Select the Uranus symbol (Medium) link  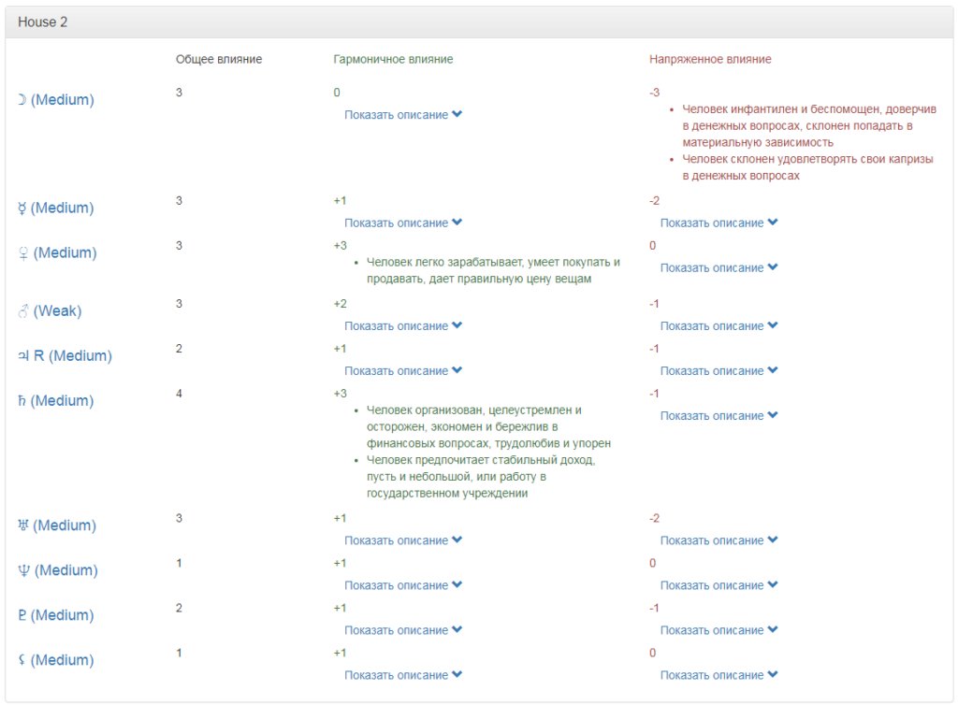click(x=56, y=525)
